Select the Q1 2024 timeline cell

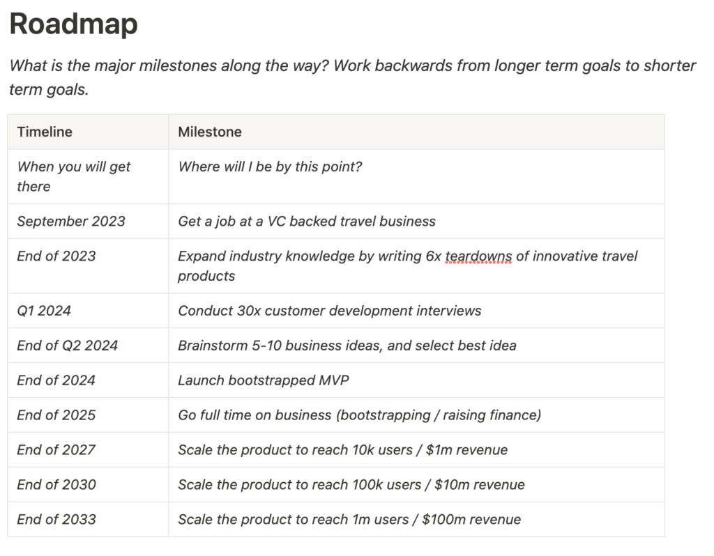click(44, 311)
